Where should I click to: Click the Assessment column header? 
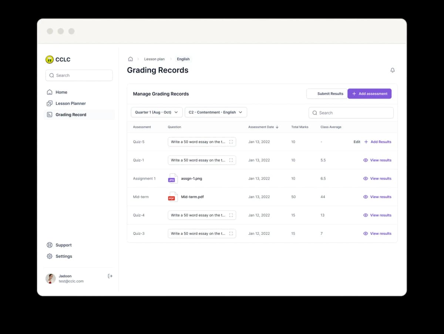[x=142, y=127]
